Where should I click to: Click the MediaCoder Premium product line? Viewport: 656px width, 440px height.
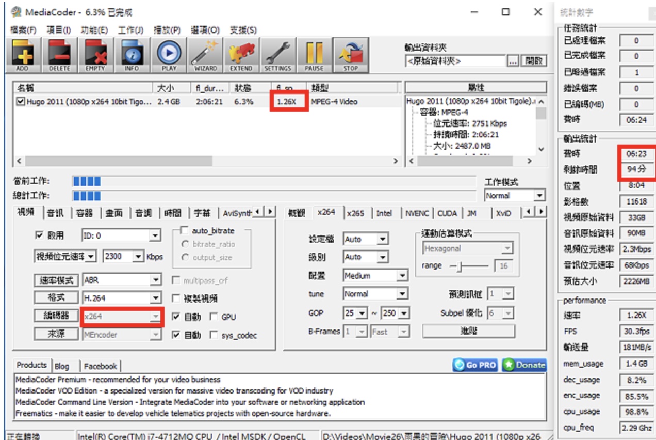118,380
